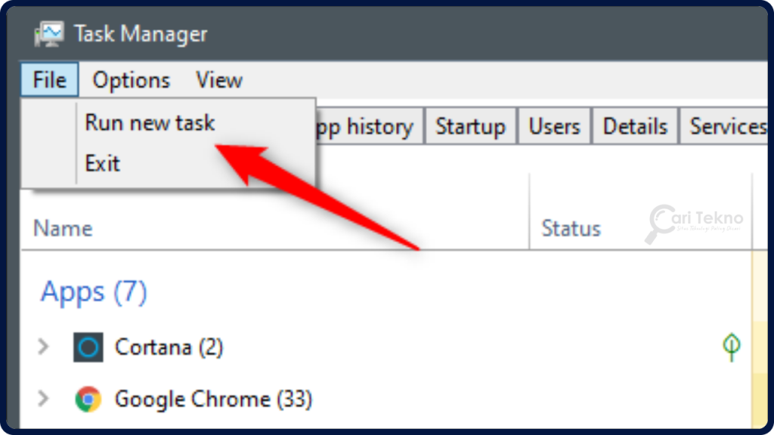Sort processes by the Name column

62,228
